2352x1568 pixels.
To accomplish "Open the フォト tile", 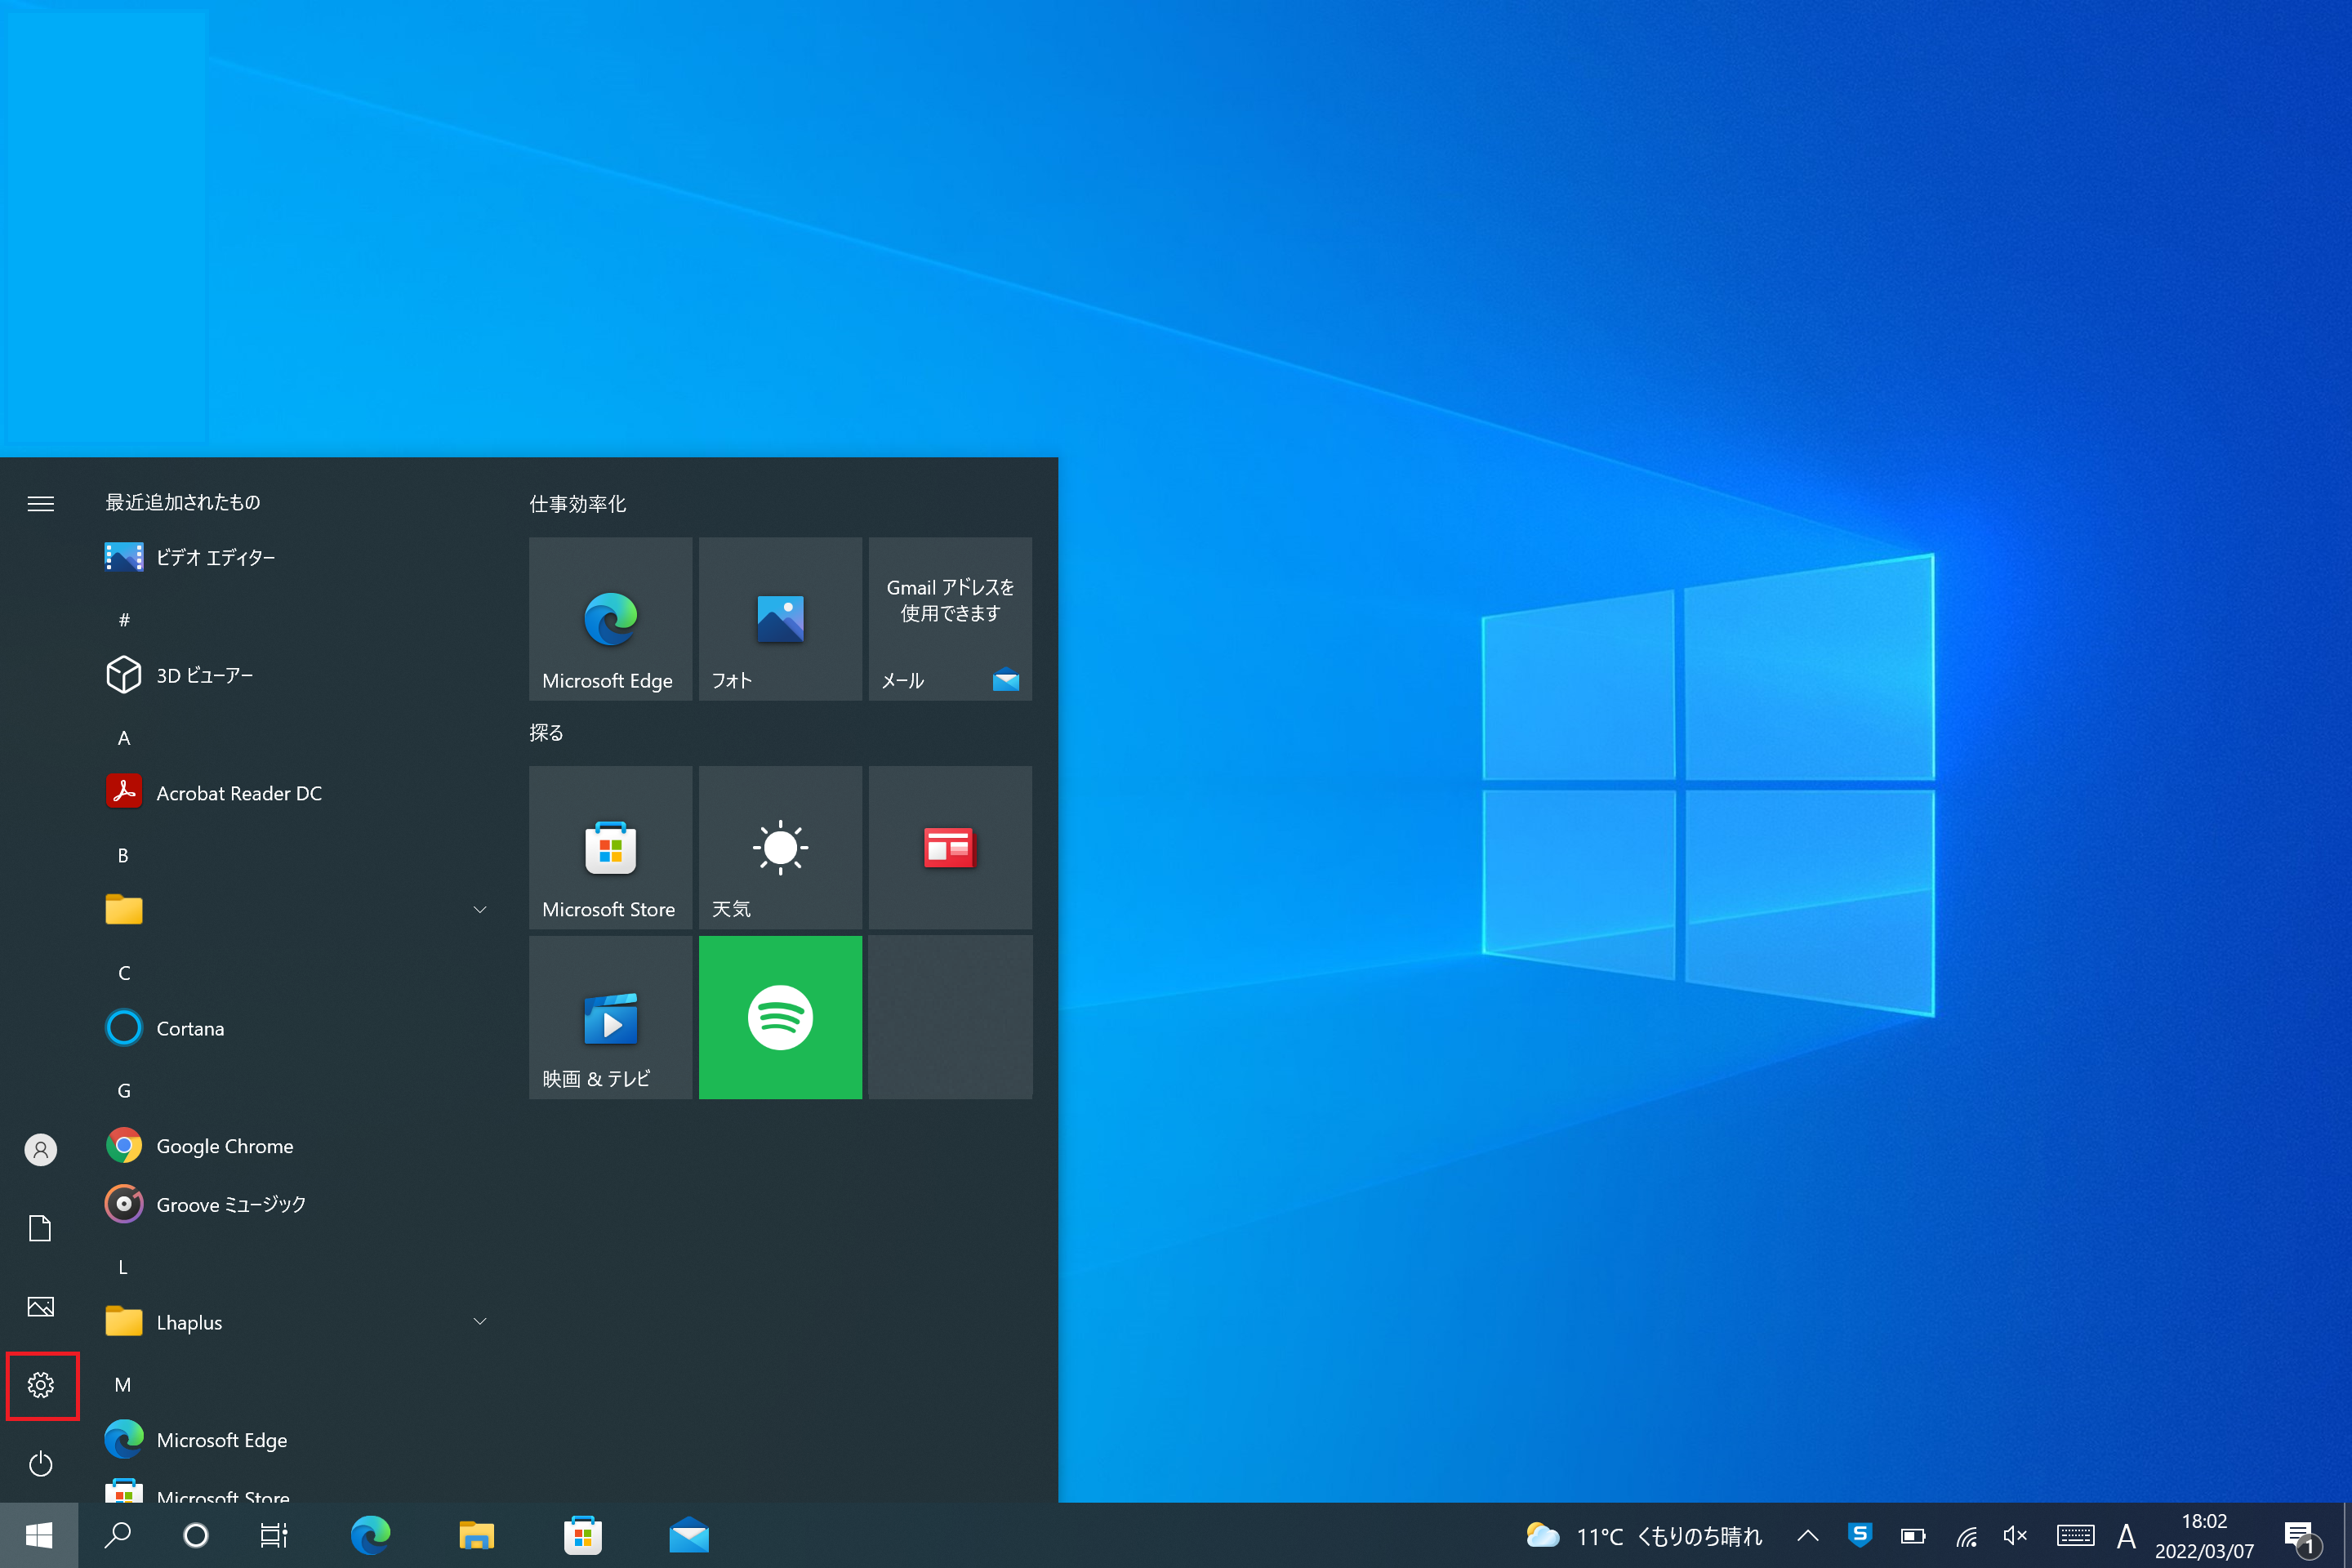I will 780,619.
